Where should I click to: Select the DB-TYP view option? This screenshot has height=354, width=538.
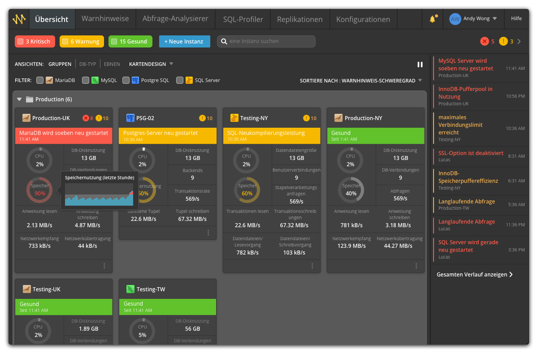pyautogui.click(x=88, y=64)
